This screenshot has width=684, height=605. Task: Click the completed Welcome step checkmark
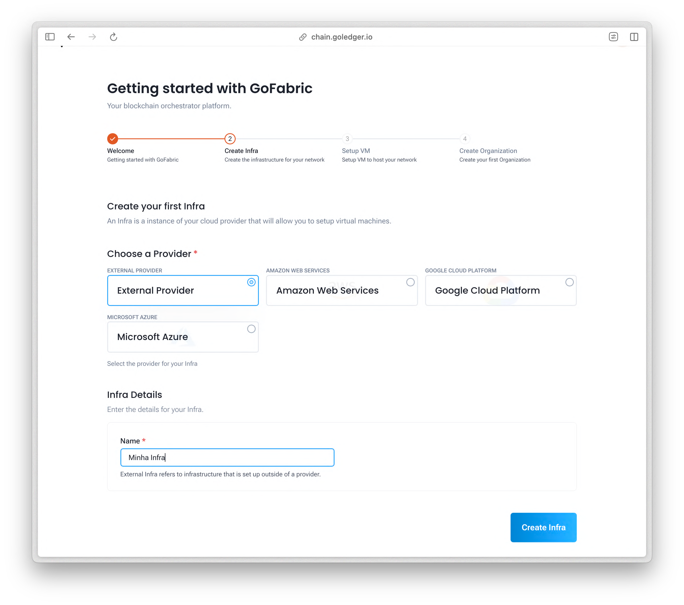[x=112, y=138]
